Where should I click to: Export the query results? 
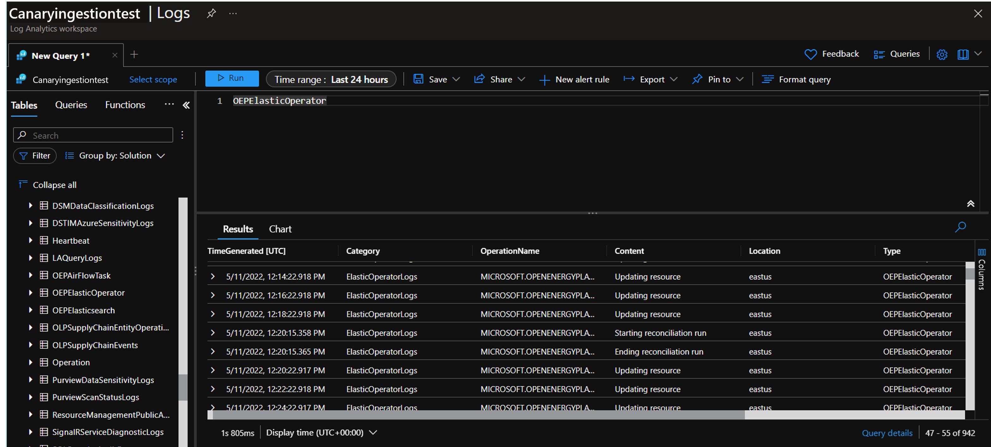tap(650, 79)
